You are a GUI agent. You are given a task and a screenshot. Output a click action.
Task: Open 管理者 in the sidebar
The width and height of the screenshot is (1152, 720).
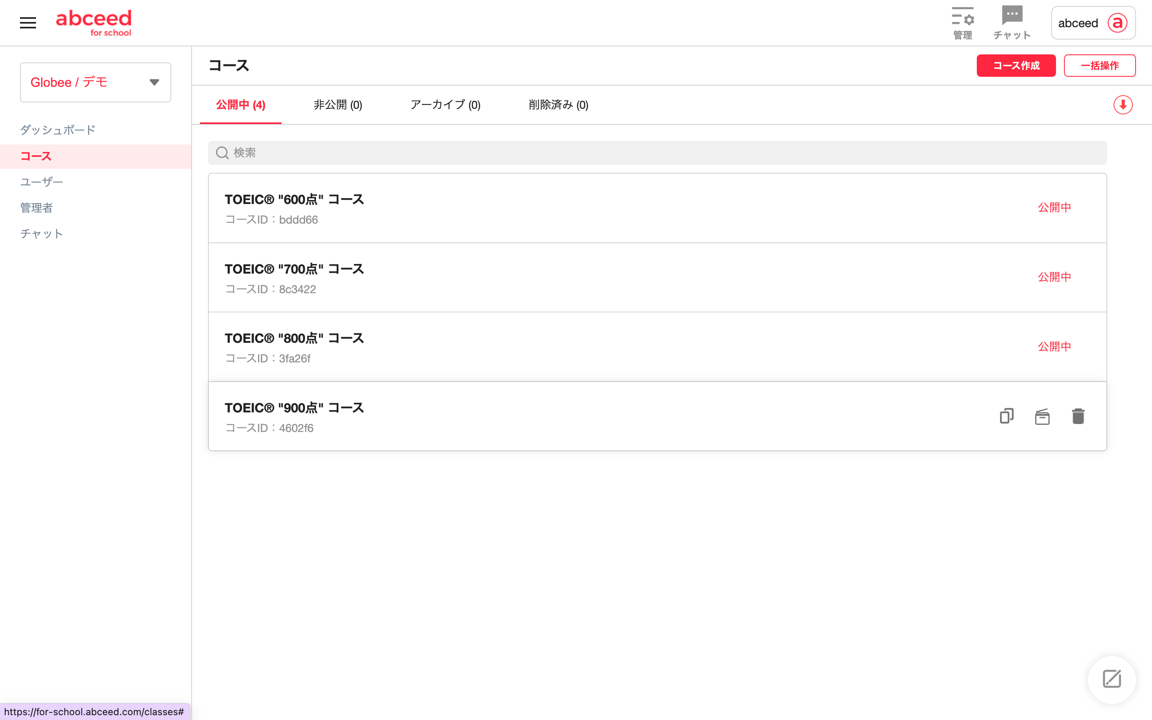pos(36,208)
